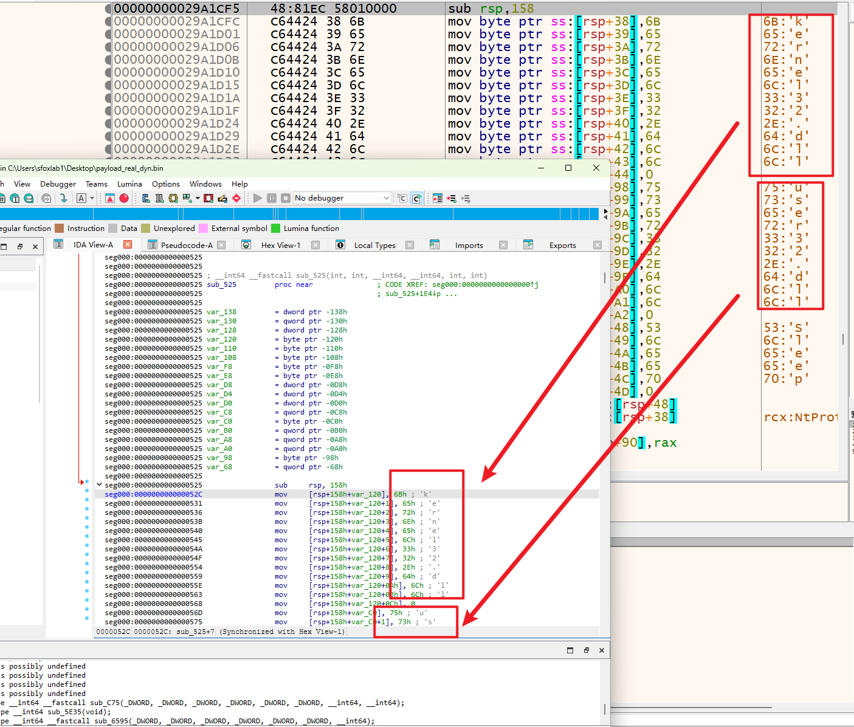The height and width of the screenshot is (727, 854).
Task: Switch to the Local Types tab
Action: pos(374,245)
